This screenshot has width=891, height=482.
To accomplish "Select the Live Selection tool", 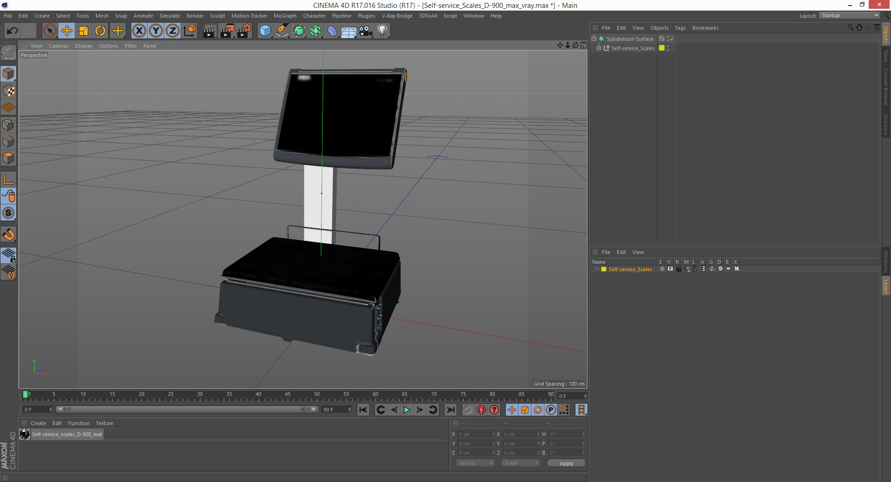I will point(50,31).
